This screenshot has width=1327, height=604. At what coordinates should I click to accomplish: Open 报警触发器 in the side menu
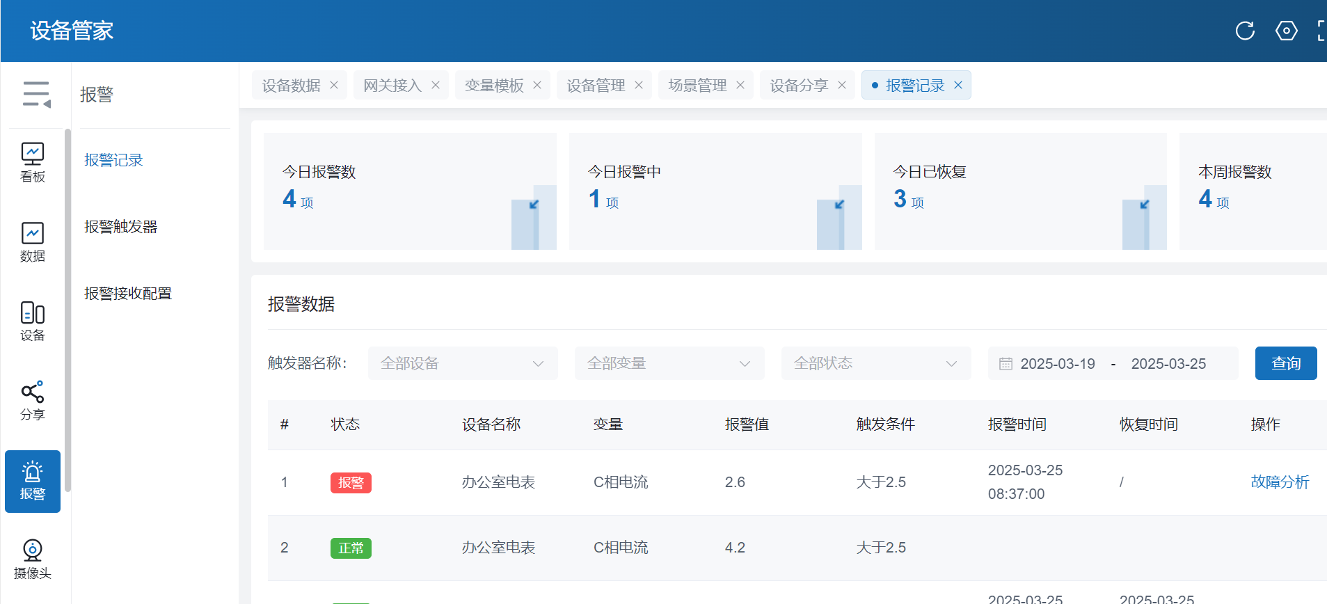(x=121, y=227)
